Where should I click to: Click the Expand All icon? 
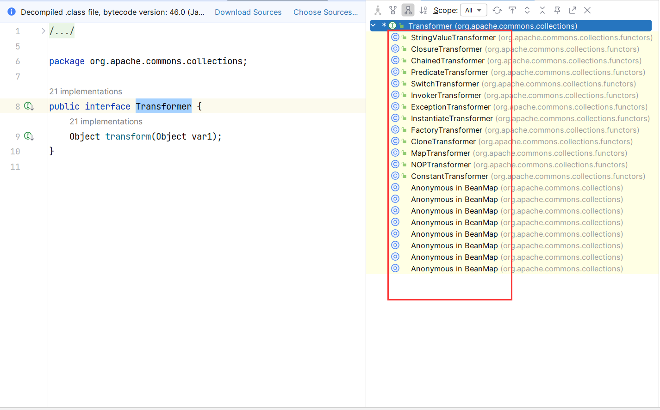[527, 10]
